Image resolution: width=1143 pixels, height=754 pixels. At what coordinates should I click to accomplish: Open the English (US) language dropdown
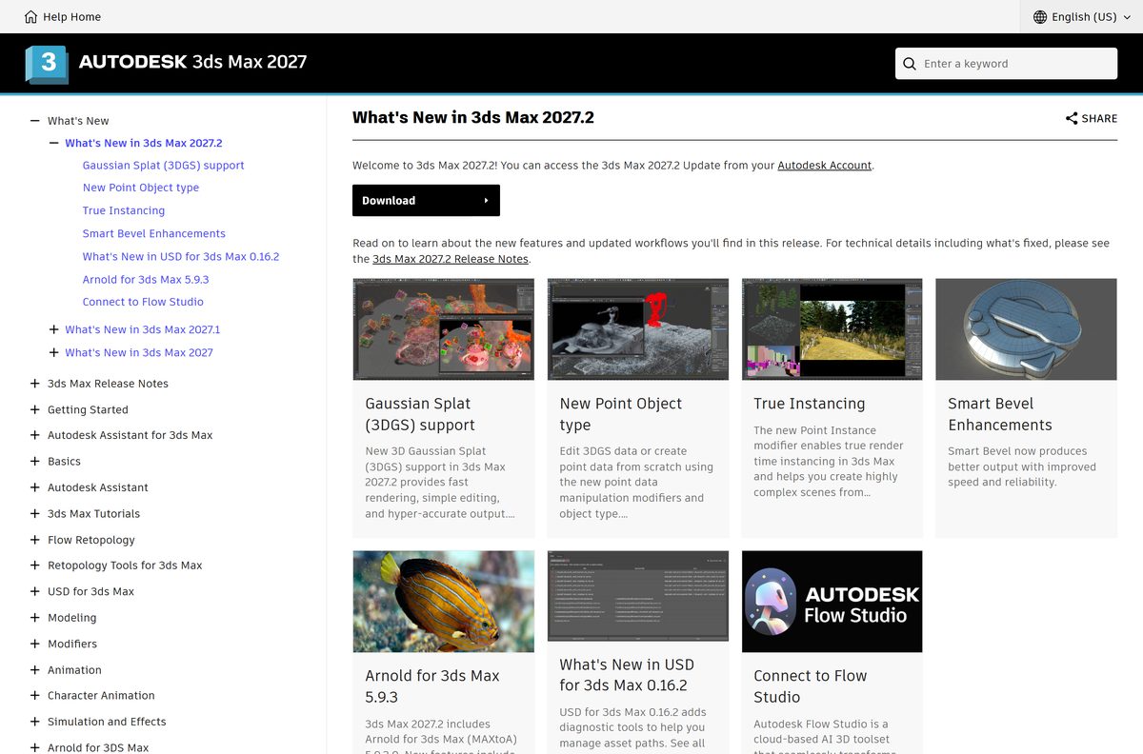click(1081, 16)
